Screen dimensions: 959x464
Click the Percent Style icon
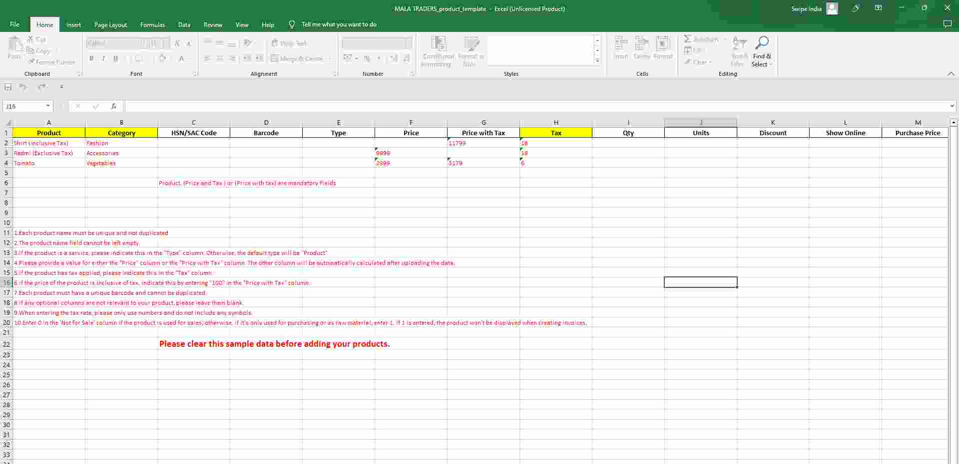click(x=367, y=58)
